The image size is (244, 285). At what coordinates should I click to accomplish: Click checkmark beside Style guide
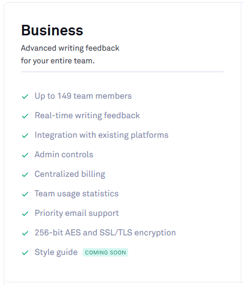25,253
